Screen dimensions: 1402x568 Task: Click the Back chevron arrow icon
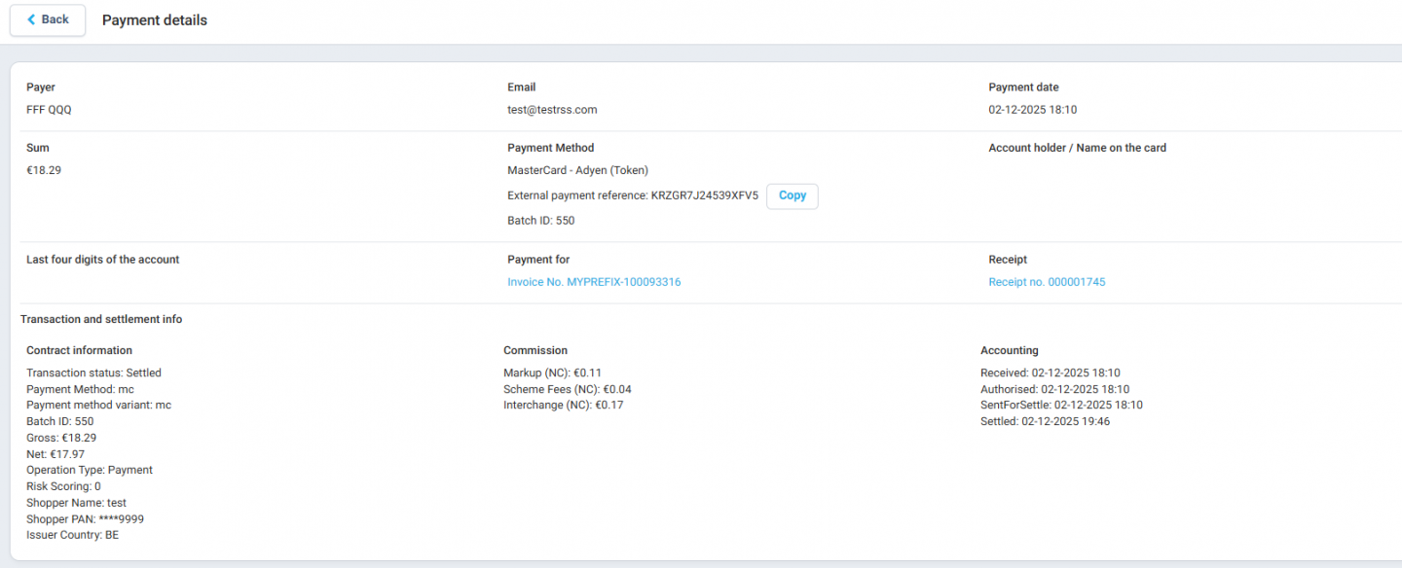click(x=31, y=19)
